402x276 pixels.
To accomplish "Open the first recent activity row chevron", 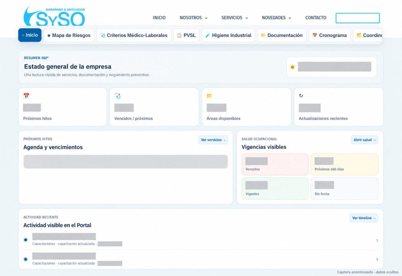I will 377,240.
